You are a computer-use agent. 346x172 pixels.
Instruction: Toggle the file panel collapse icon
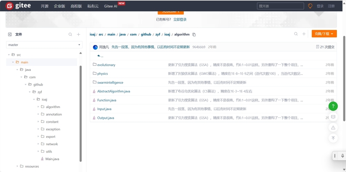[10, 35]
